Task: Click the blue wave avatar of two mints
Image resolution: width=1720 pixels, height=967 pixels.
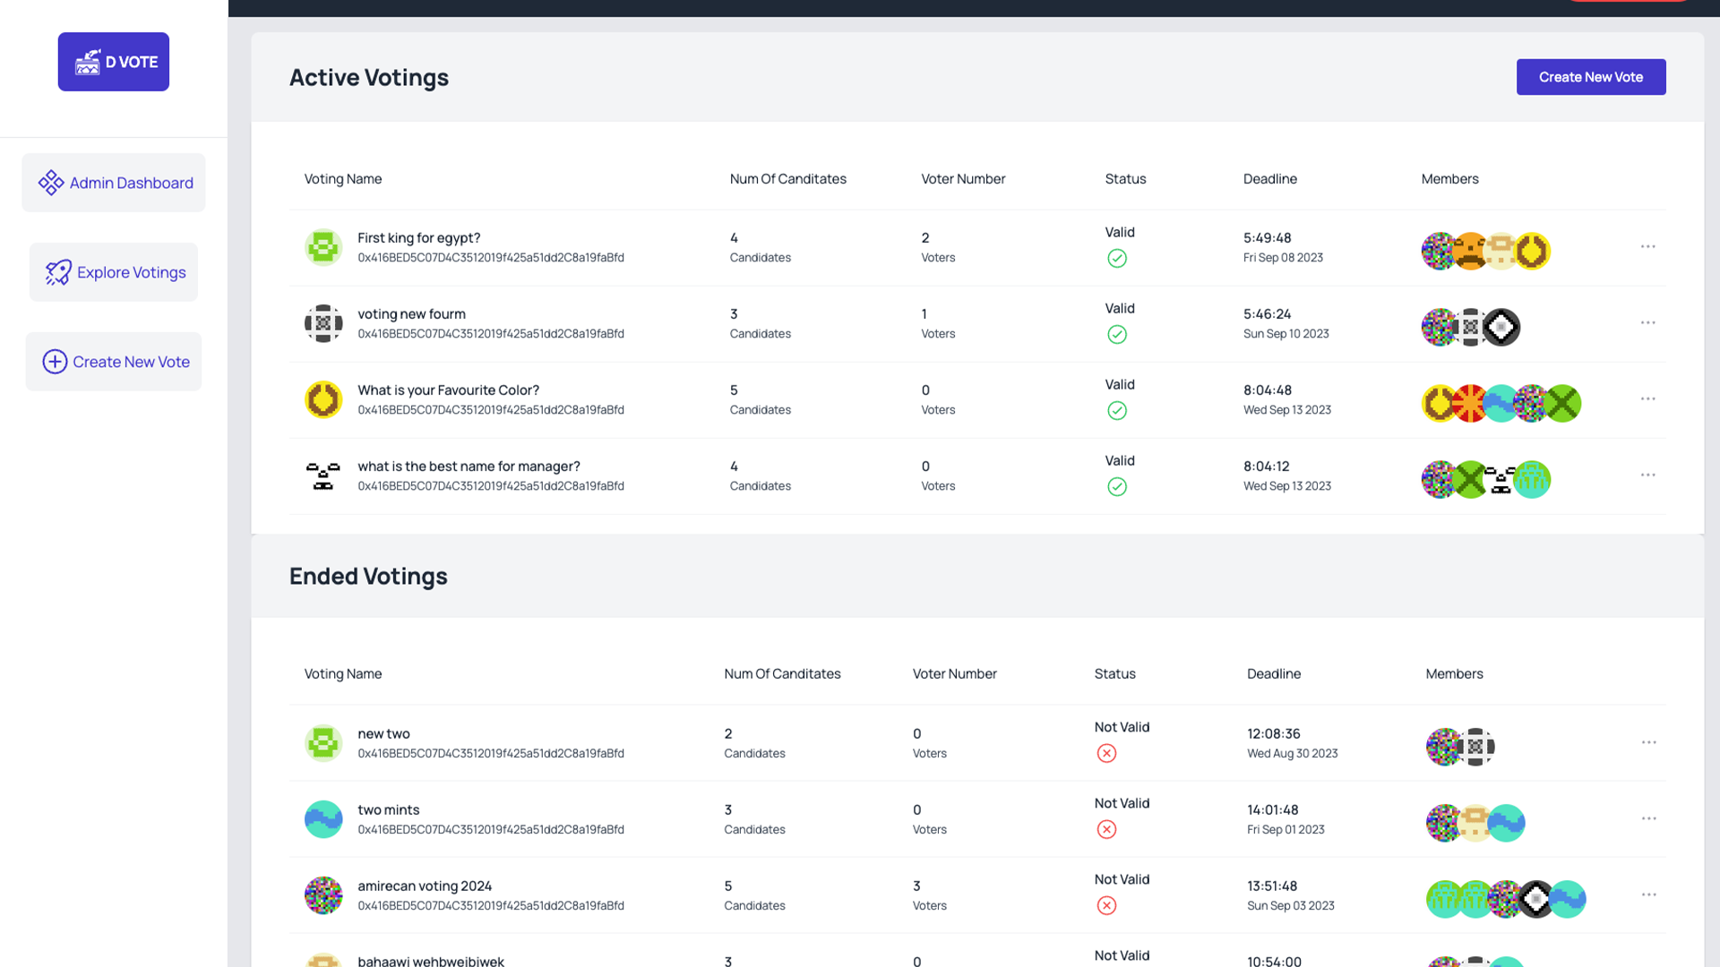Action: (323, 819)
